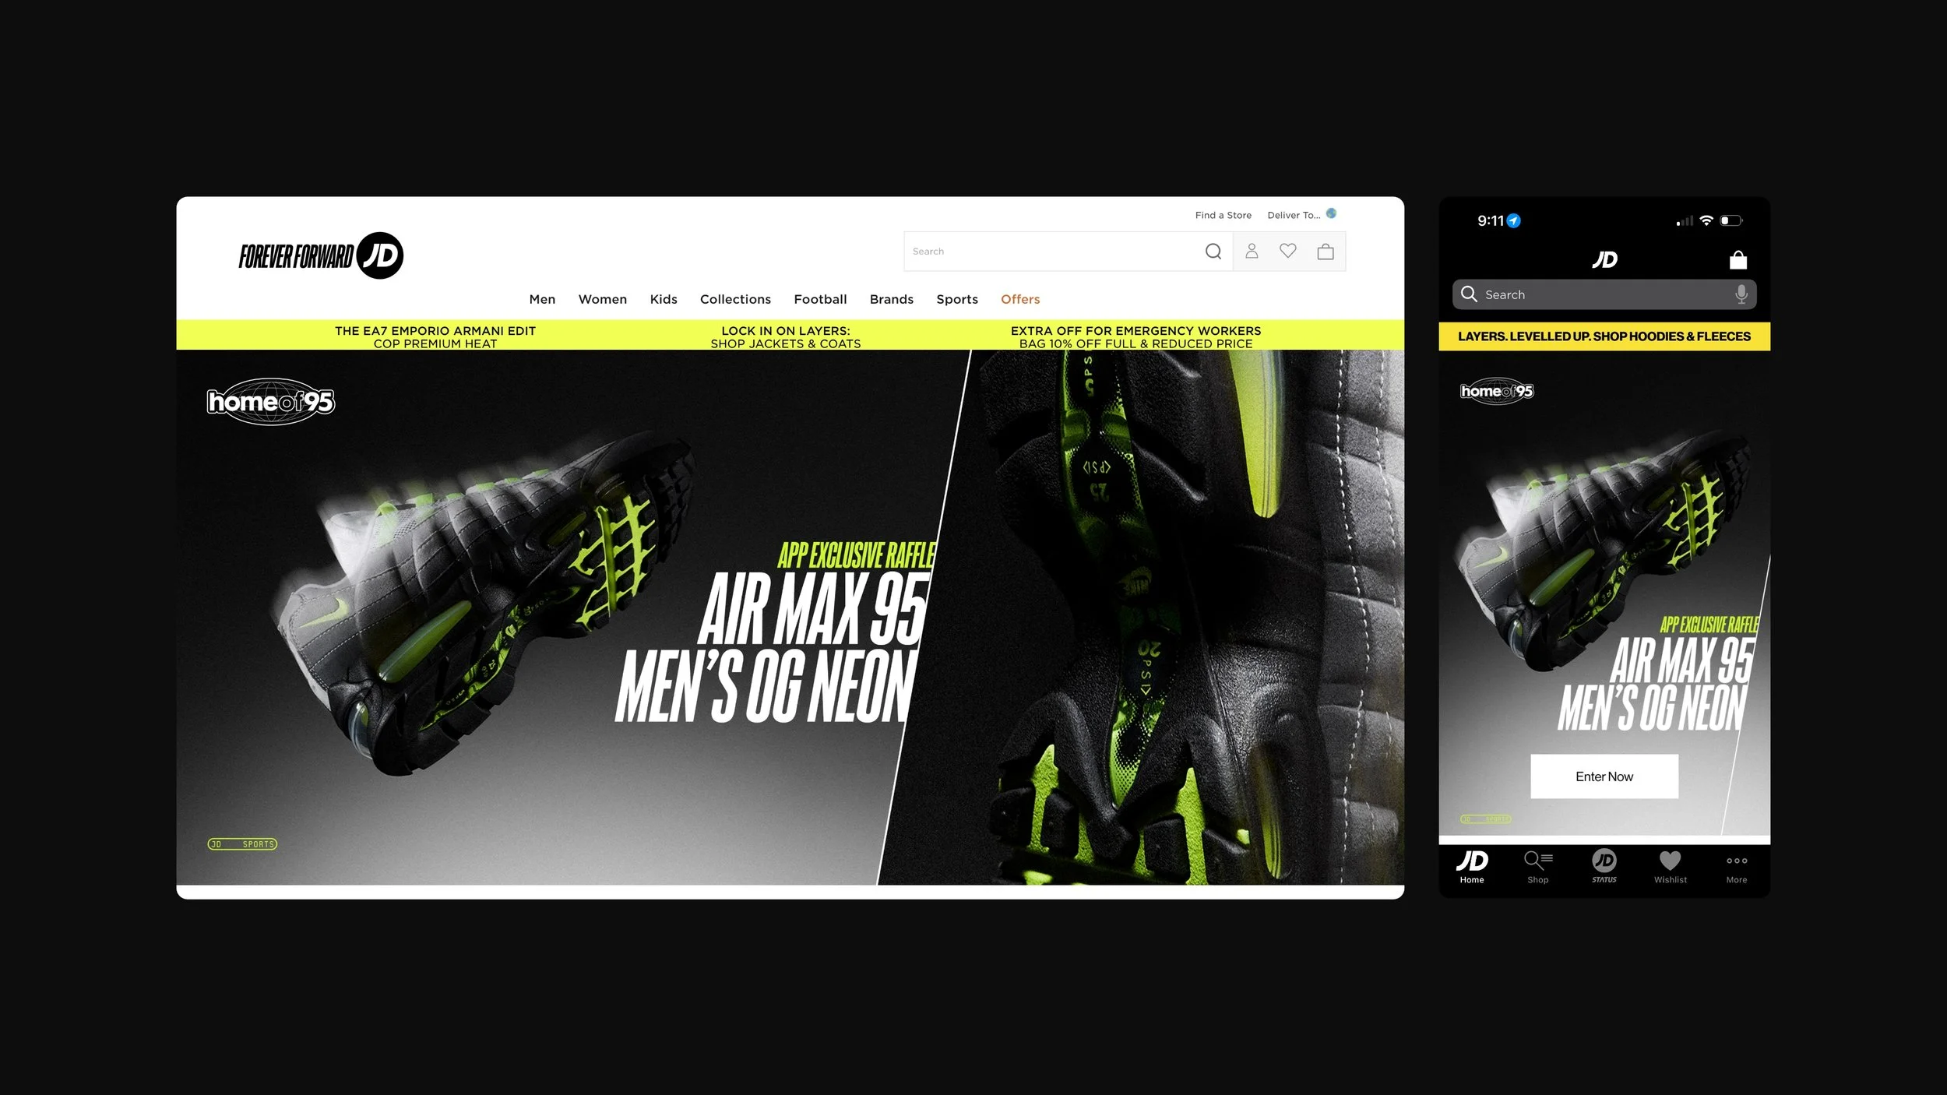
Task: Open the shopping bag icon in desktop header
Action: pyautogui.click(x=1326, y=251)
